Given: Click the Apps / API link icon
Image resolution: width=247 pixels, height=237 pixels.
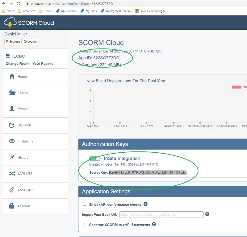Looking at the screenshot, I should click(x=12, y=190).
